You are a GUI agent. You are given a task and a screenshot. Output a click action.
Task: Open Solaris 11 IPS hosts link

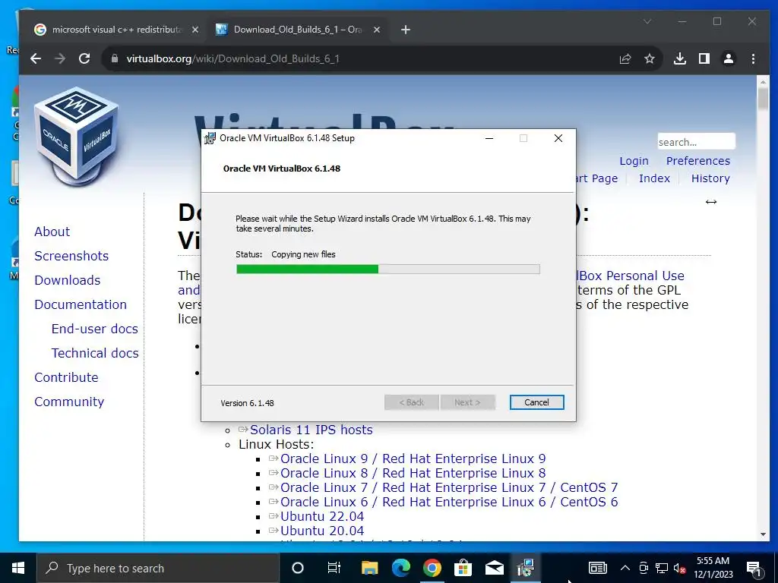coord(311,430)
